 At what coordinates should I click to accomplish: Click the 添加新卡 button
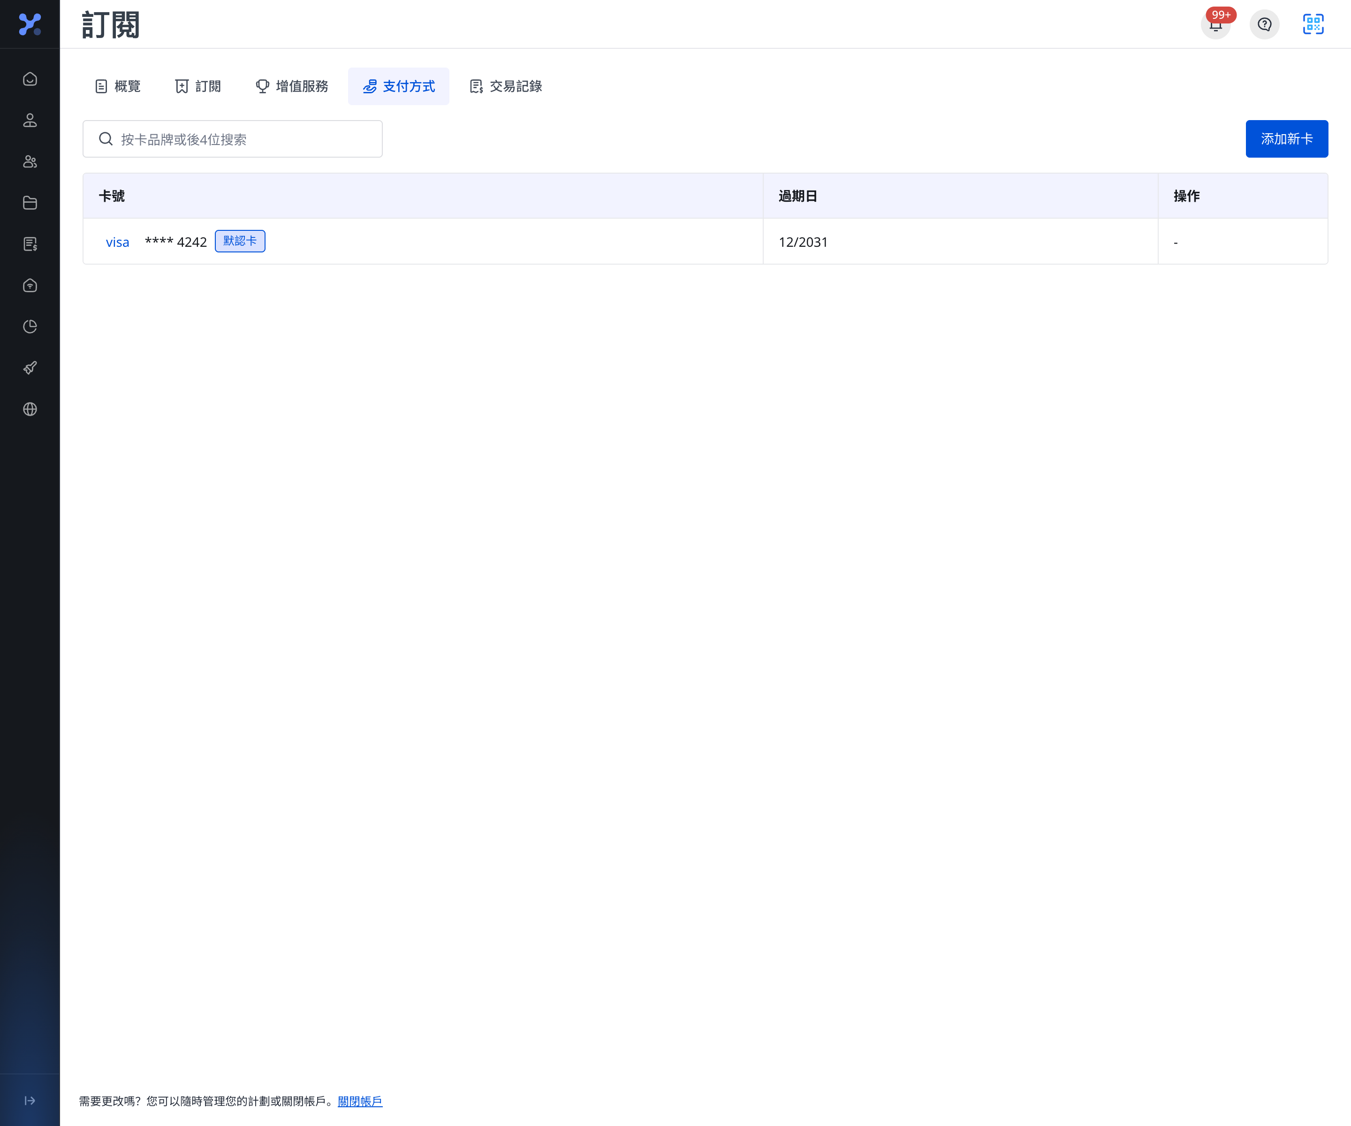pos(1287,138)
